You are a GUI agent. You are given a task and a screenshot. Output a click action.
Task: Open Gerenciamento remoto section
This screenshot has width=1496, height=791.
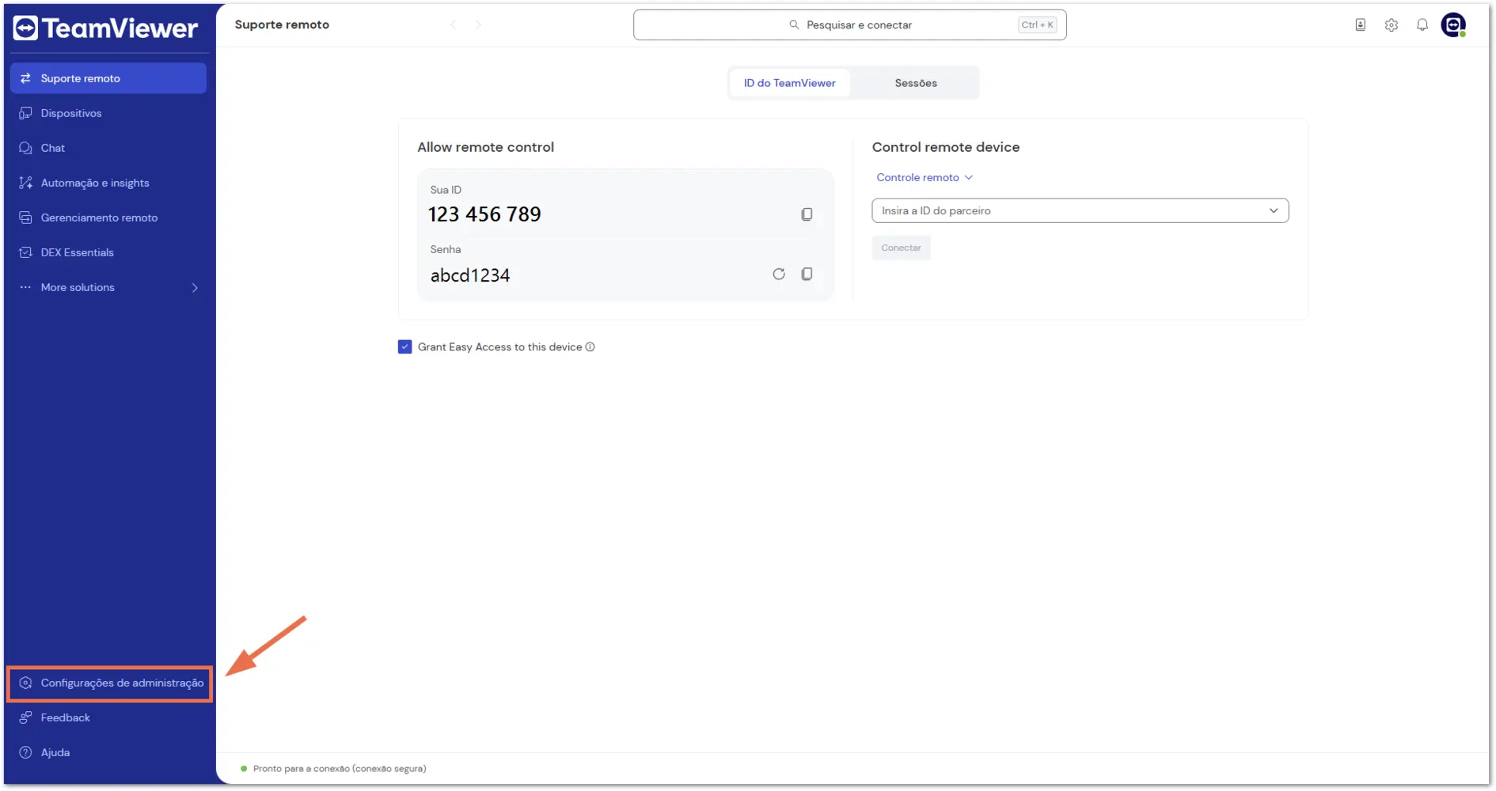coord(108,218)
